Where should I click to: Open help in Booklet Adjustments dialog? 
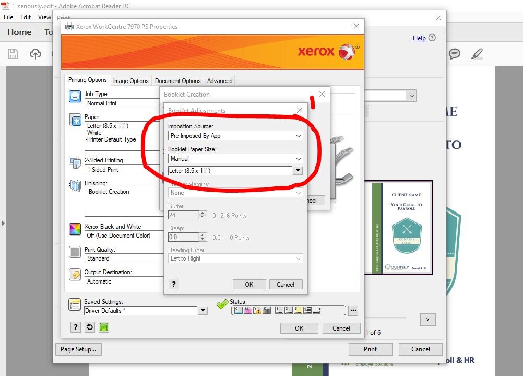pyautogui.click(x=174, y=284)
